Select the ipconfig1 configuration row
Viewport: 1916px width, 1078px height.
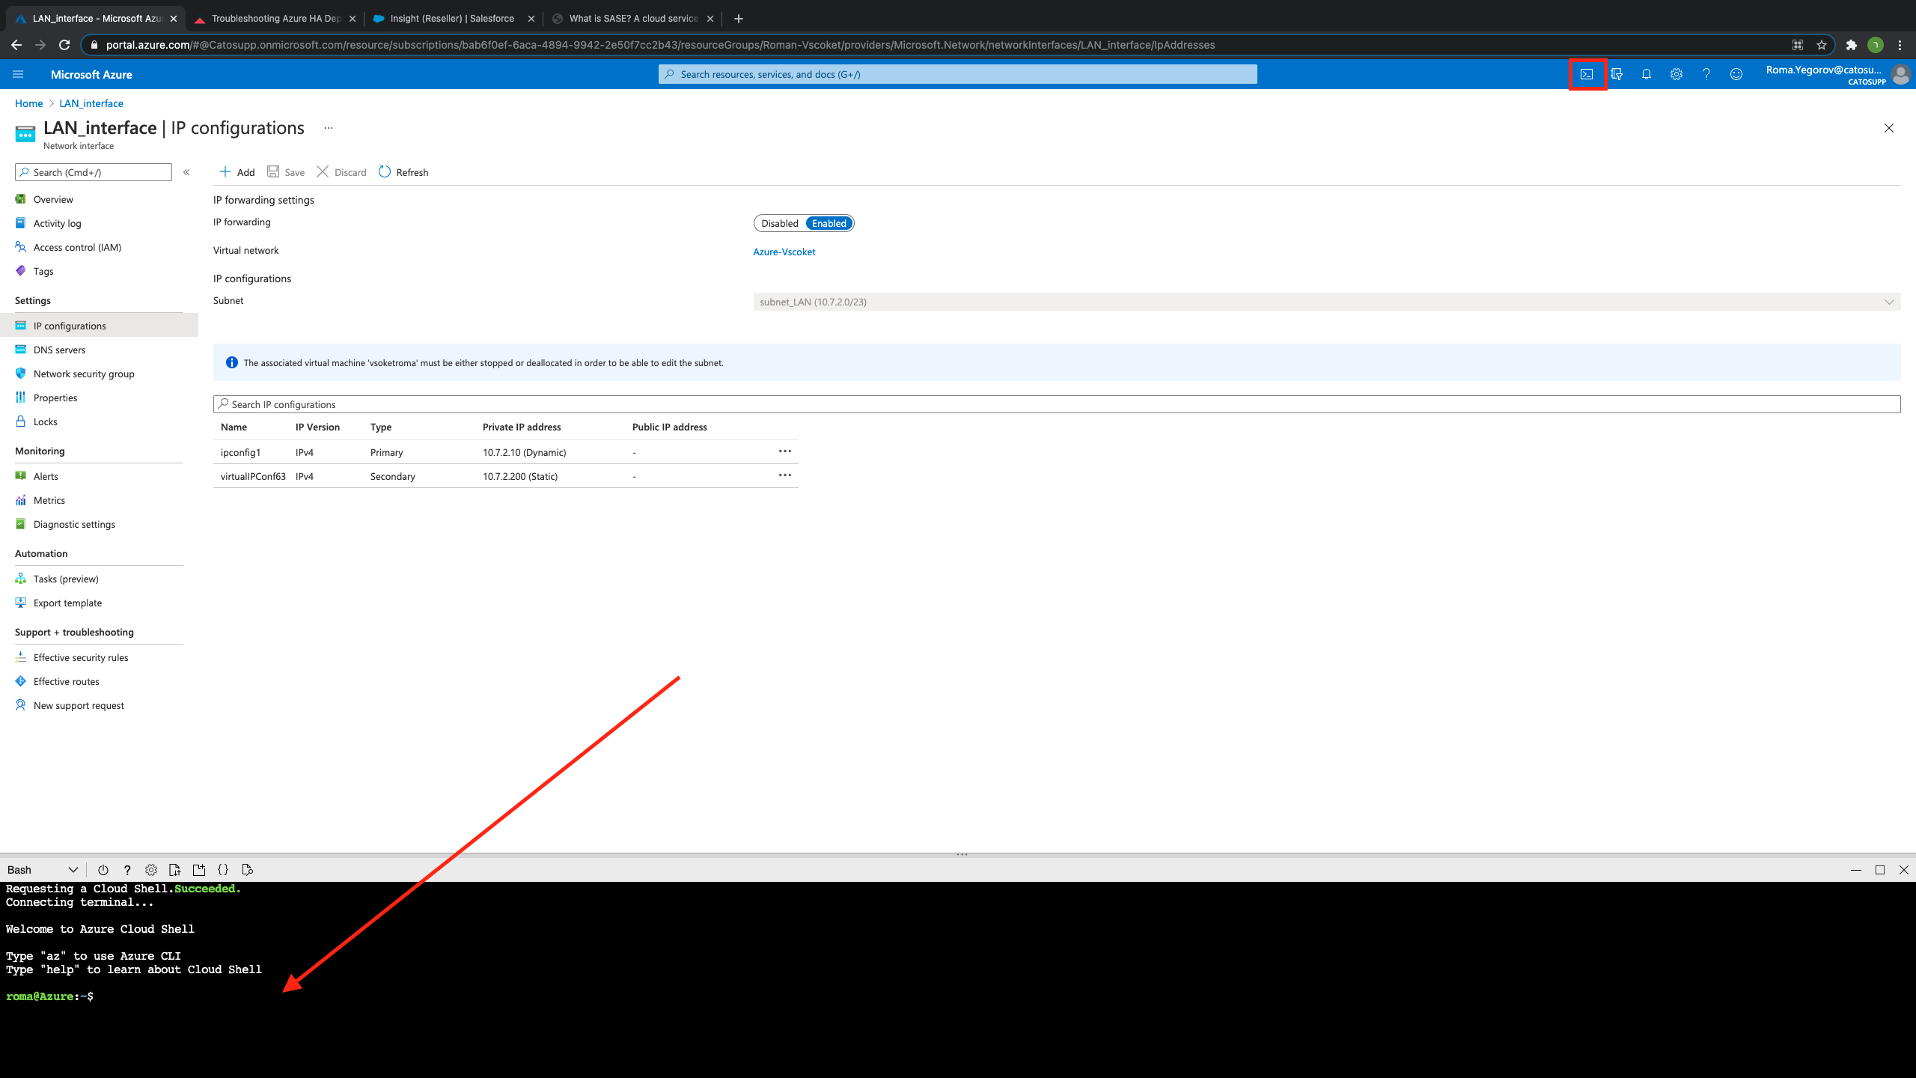click(505, 452)
